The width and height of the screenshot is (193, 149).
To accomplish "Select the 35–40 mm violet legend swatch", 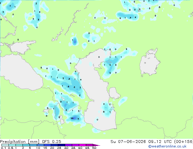I will coord(75,145).
